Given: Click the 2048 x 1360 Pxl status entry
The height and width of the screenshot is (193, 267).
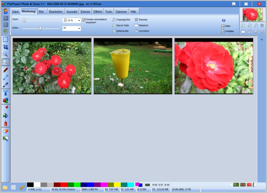Looking at the screenshot, I should coord(89,189).
